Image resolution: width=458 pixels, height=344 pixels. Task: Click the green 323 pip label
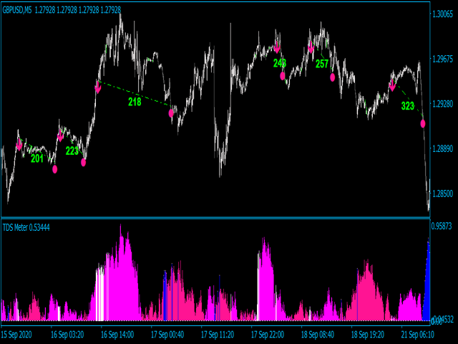pos(407,106)
